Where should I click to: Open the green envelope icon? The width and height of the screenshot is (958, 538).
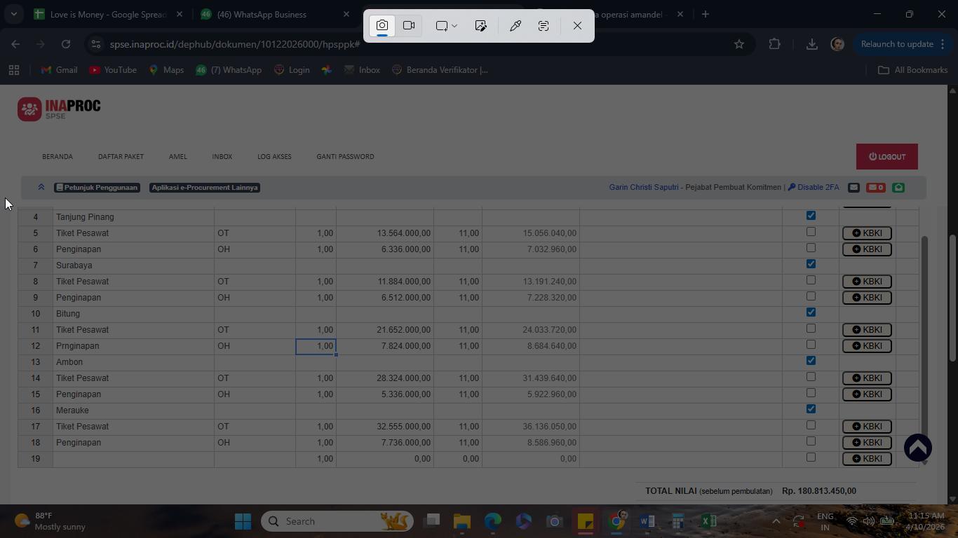pyautogui.click(x=898, y=188)
